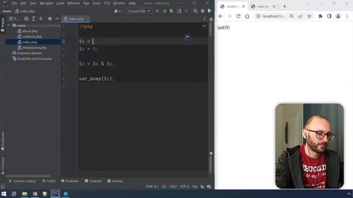Click the JetBrains Toolbox colorful icon
353x198 pixels.
click(210, 11)
